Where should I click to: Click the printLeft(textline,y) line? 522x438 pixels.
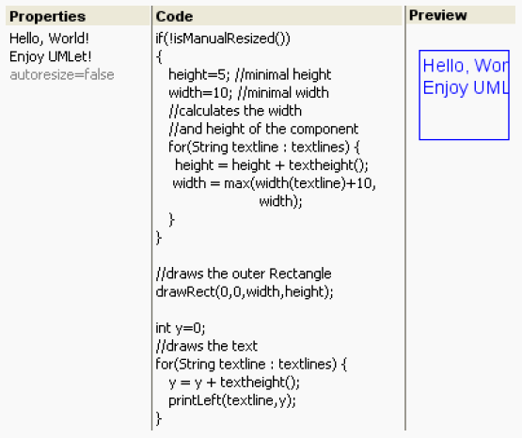pos(232,400)
